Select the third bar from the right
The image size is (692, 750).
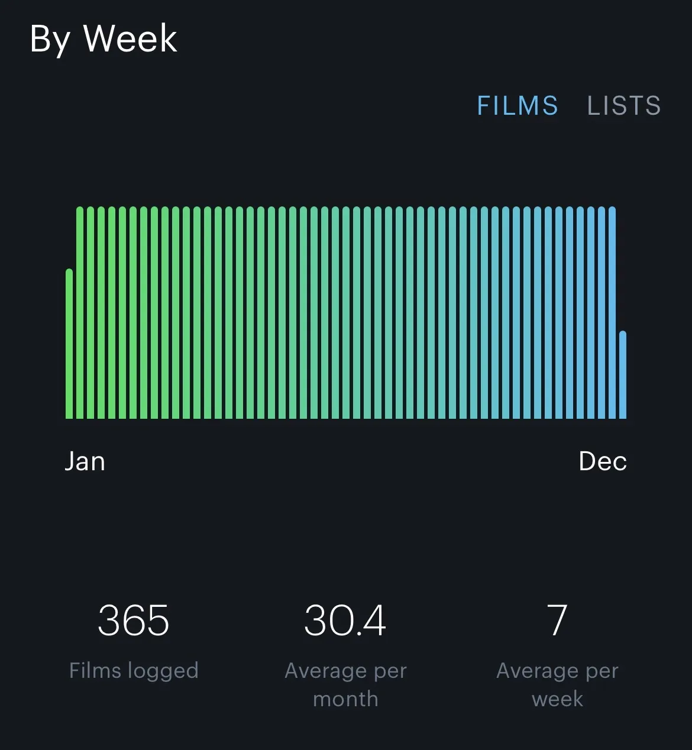(x=602, y=313)
